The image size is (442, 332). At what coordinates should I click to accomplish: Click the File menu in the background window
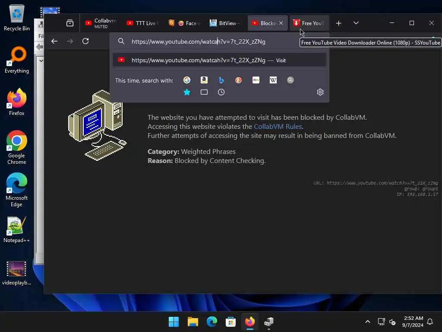tap(41, 36)
